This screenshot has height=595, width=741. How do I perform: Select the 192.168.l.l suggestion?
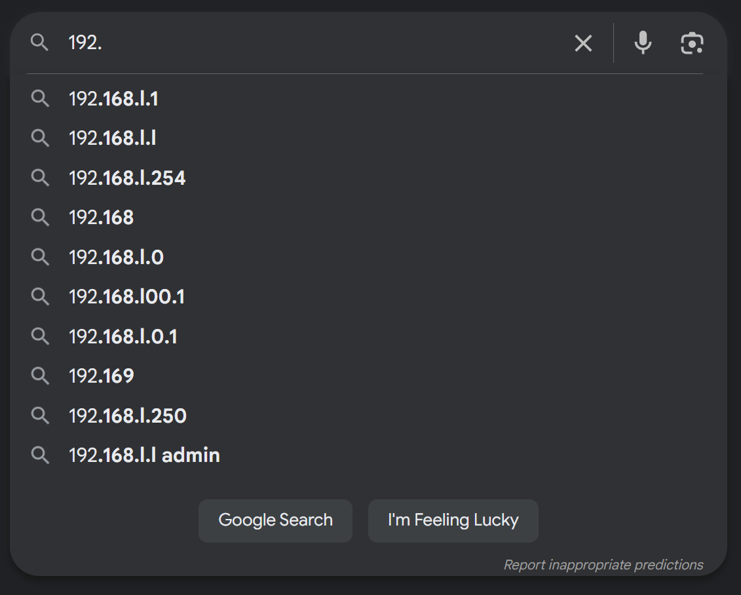(x=112, y=138)
